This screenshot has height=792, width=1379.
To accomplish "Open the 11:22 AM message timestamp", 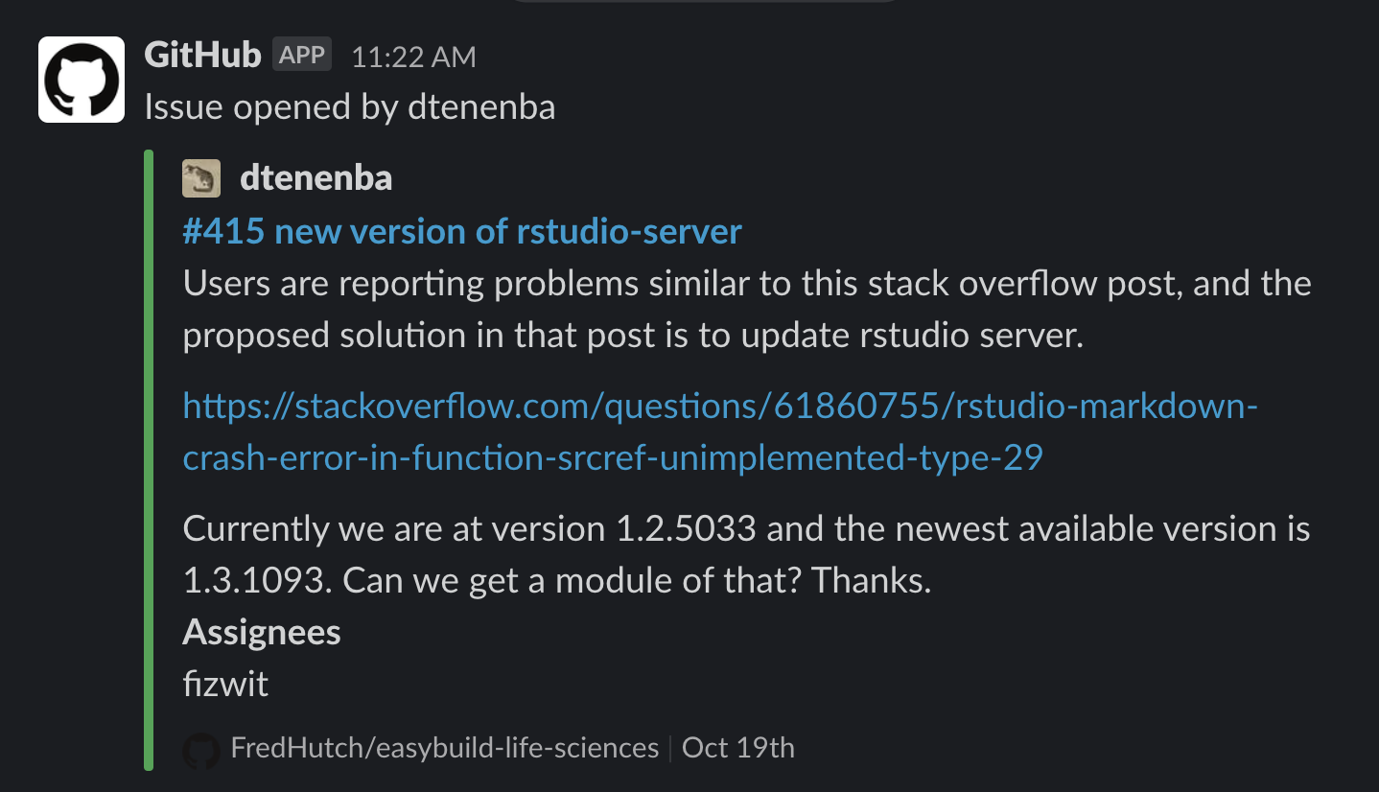I will pos(413,58).
